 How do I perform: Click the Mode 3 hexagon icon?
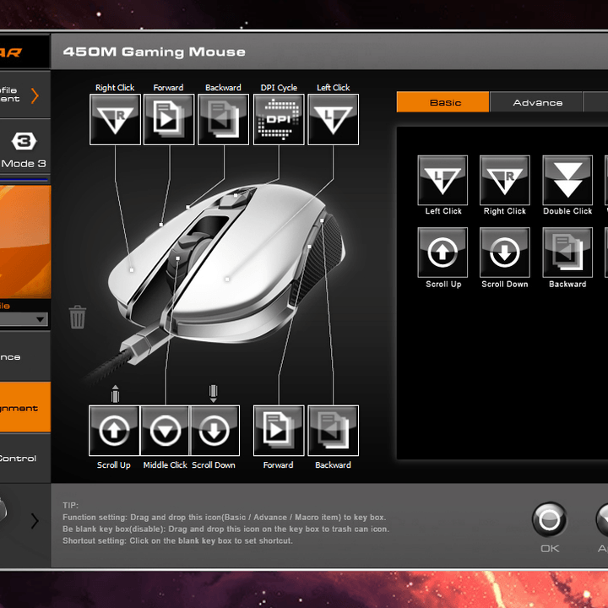[24, 141]
